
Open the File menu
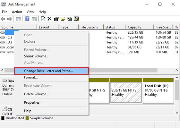point(5,12)
